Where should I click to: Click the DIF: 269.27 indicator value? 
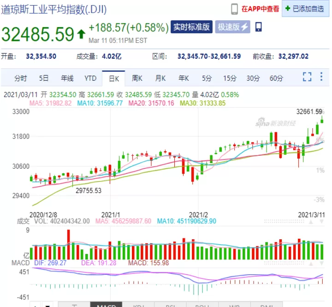50,263
